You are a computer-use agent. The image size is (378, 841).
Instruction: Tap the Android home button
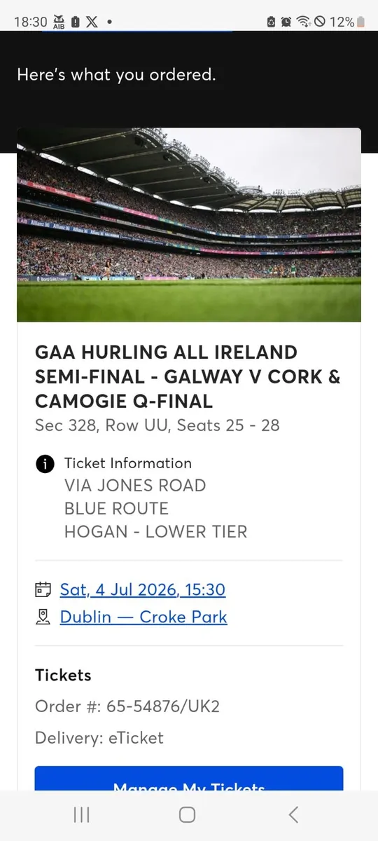(x=187, y=814)
